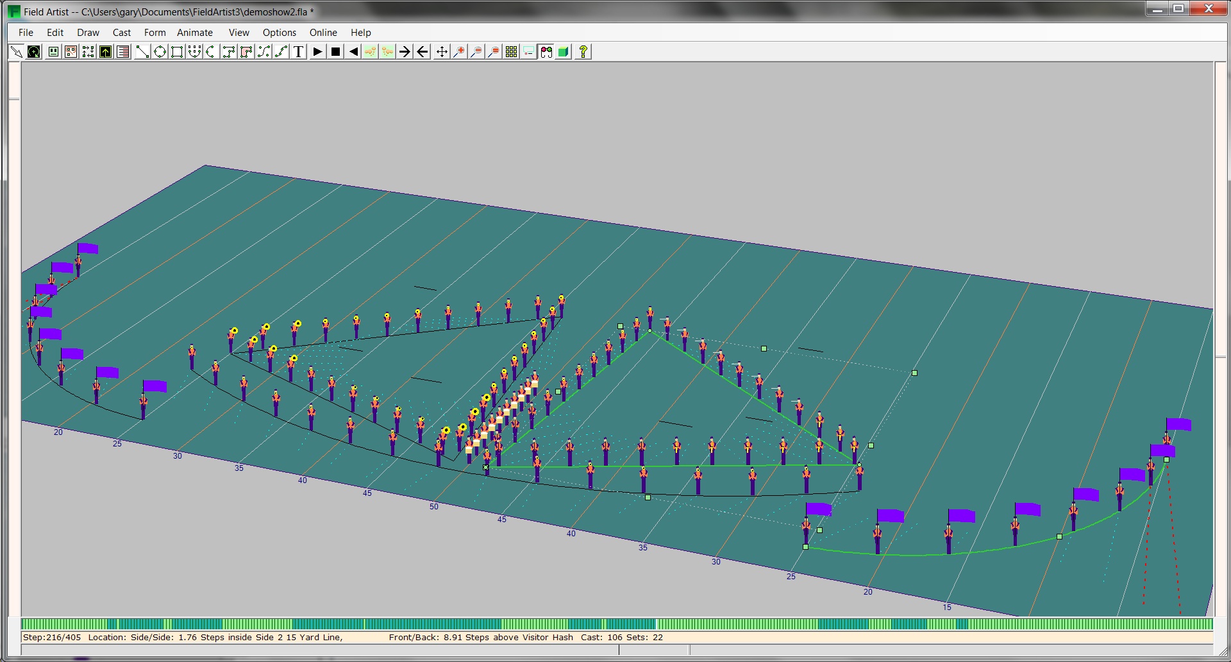Select the Text tool

click(x=298, y=52)
